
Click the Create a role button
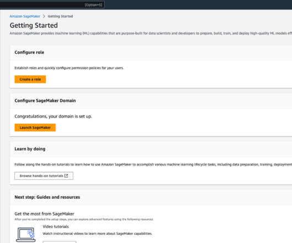[30, 79]
